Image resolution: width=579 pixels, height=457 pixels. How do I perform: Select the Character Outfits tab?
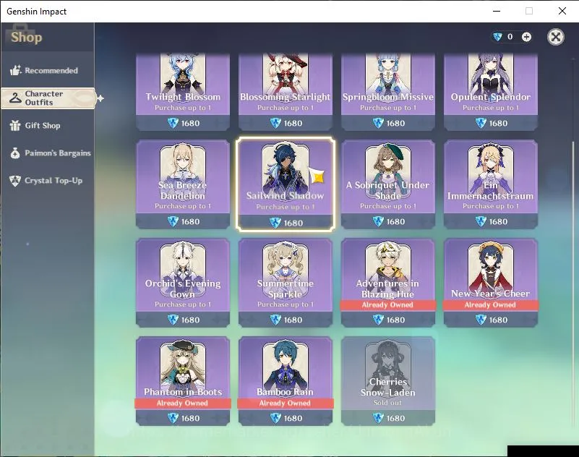pyautogui.click(x=48, y=98)
